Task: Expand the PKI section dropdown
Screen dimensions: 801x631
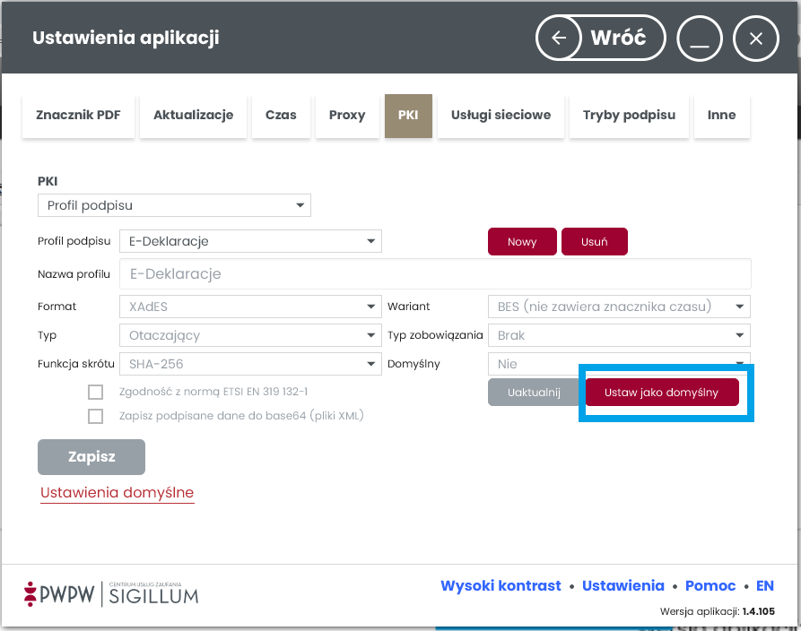Action: [174, 206]
